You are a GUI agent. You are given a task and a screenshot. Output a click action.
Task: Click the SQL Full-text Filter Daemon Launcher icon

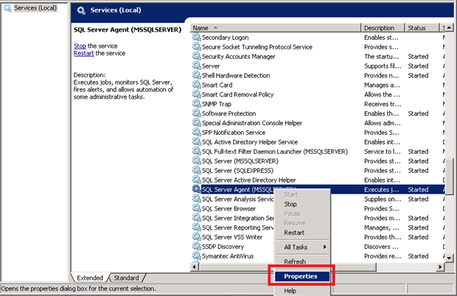(197, 151)
